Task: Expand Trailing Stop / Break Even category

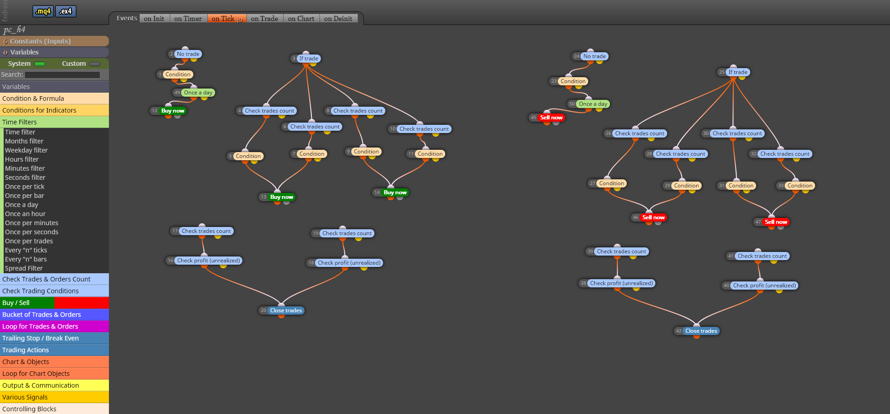Action: [54, 338]
